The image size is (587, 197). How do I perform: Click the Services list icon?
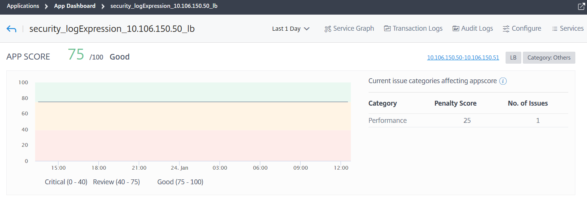click(555, 29)
